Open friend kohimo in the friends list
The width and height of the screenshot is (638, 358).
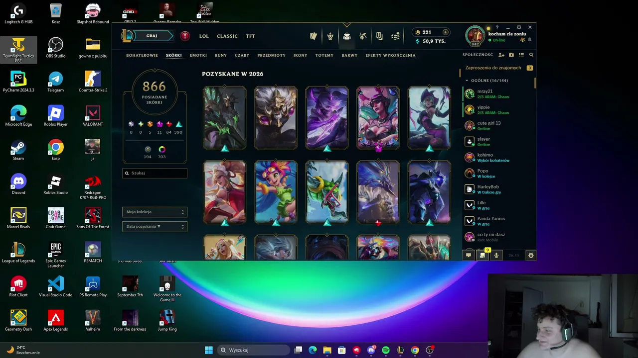click(498, 157)
